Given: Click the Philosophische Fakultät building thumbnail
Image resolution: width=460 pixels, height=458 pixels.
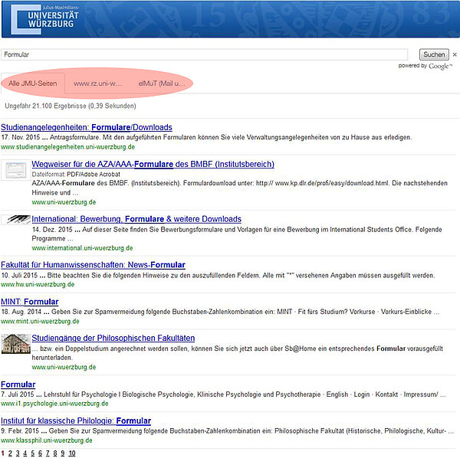Looking at the screenshot, I should coord(15,343).
